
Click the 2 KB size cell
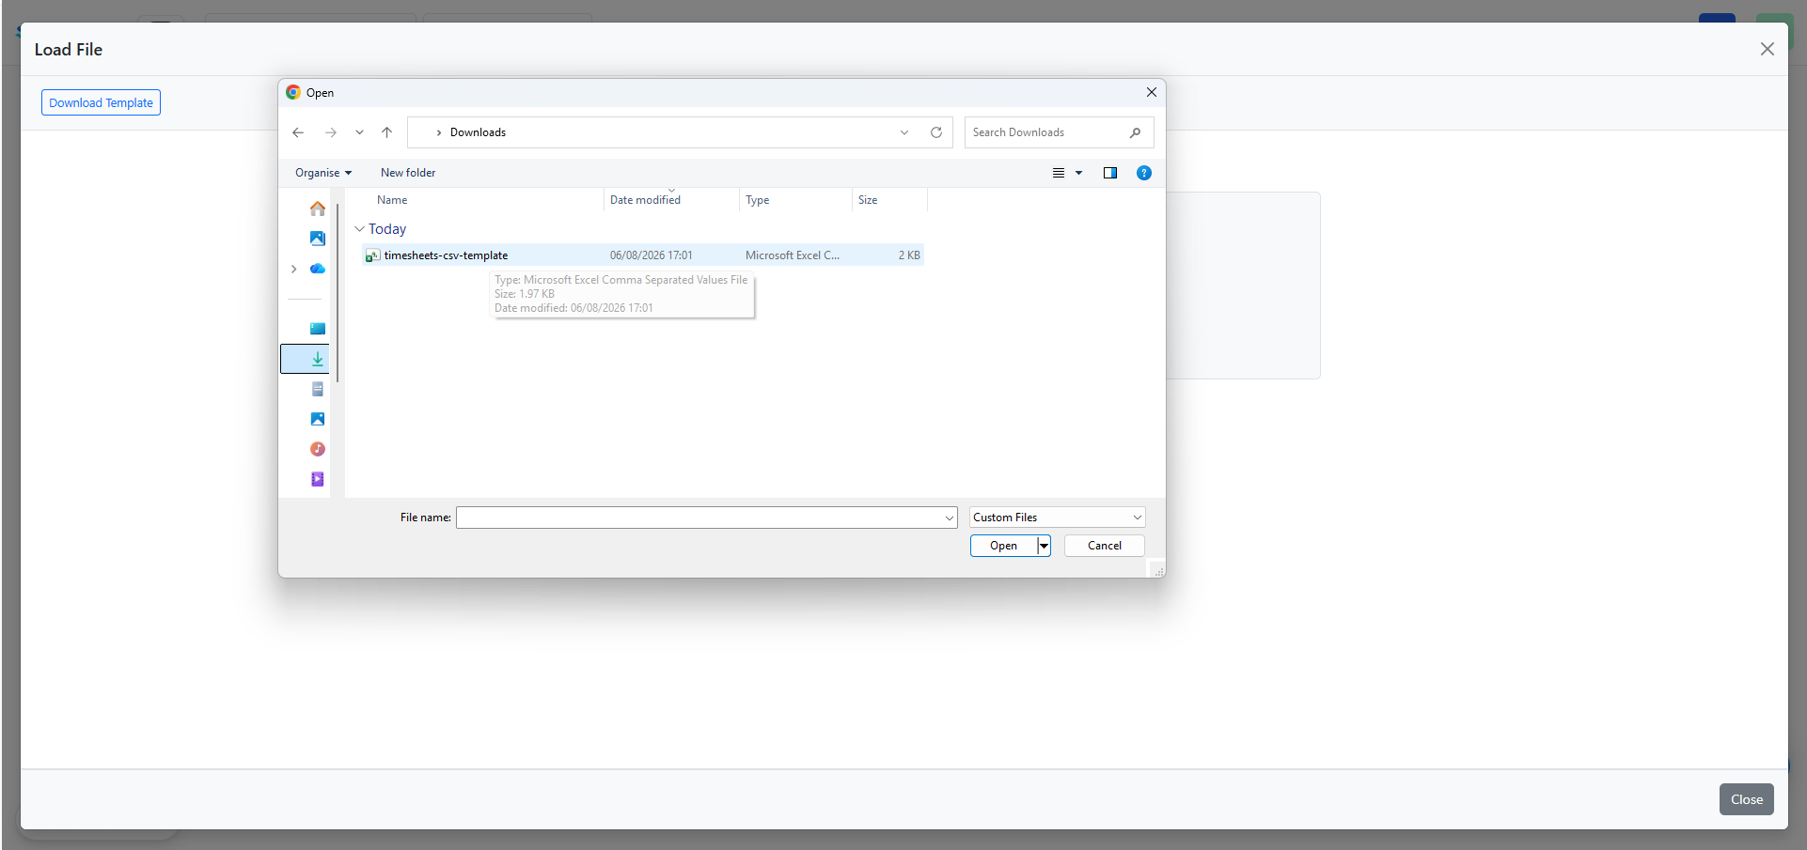pos(909,255)
